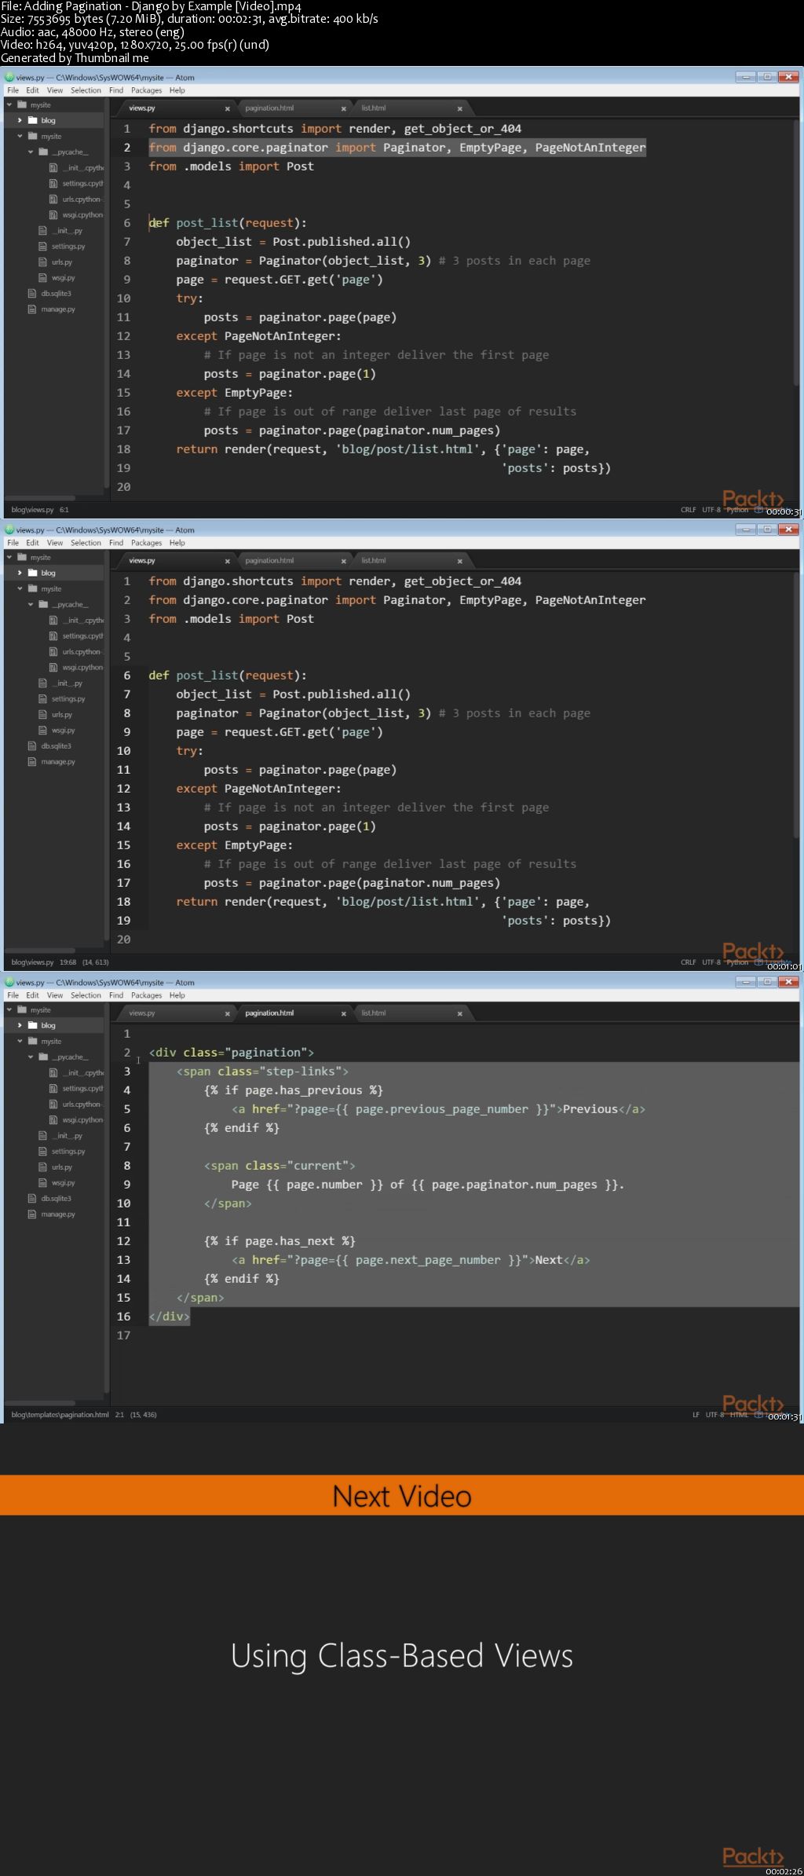Close list.html tab in bottom Atom window
Viewport: 804px width, 1876px height.
pos(459,1013)
